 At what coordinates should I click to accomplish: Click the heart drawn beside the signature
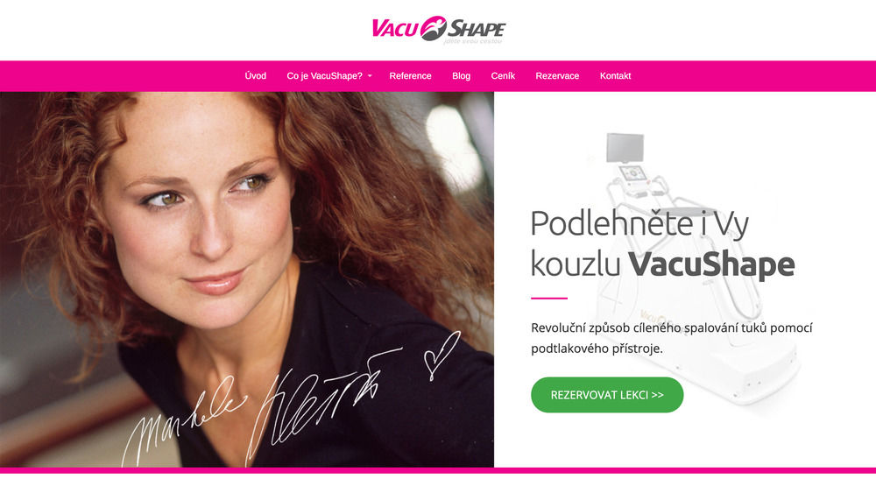[442, 355]
